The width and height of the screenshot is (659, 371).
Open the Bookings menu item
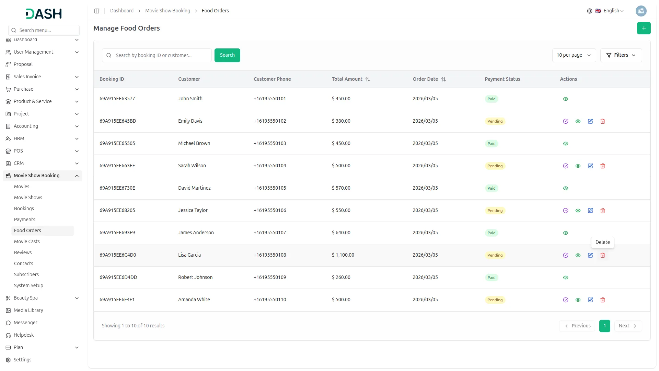pos(24,209)
